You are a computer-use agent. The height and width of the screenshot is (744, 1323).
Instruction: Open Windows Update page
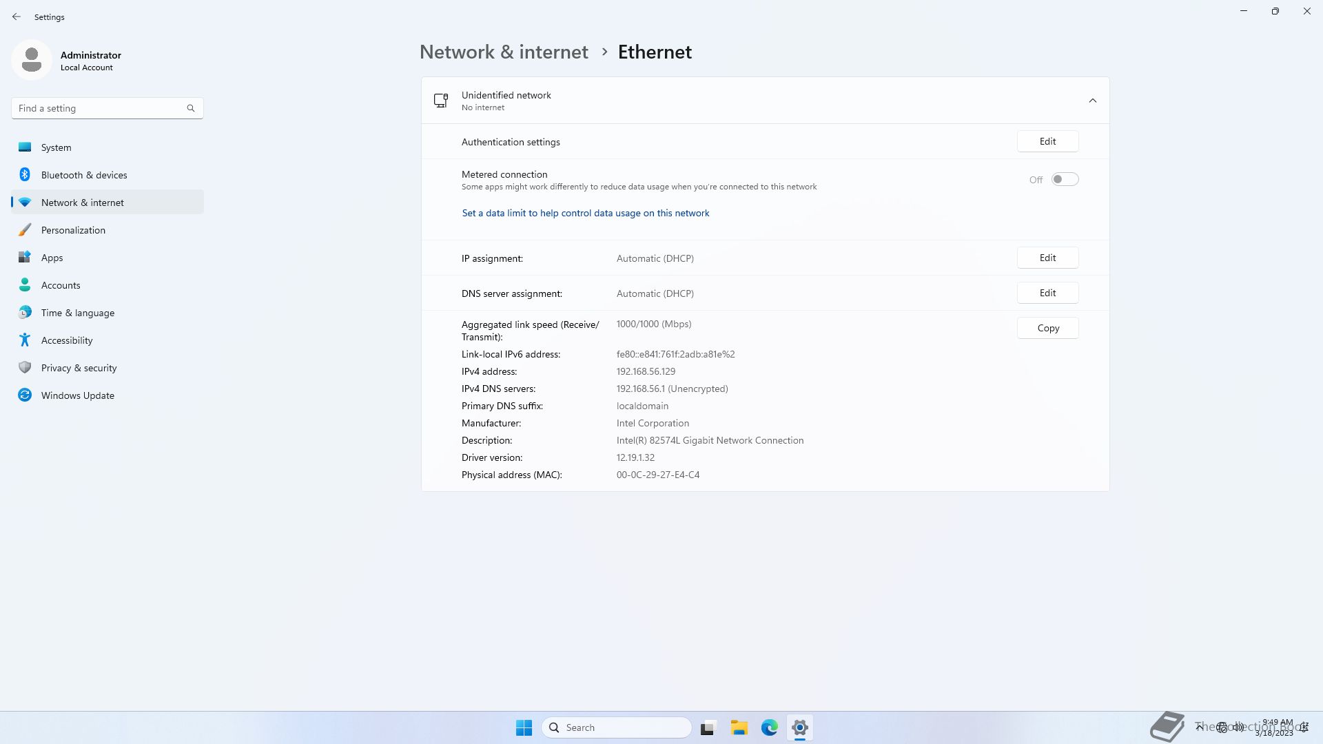click(78, 395)
